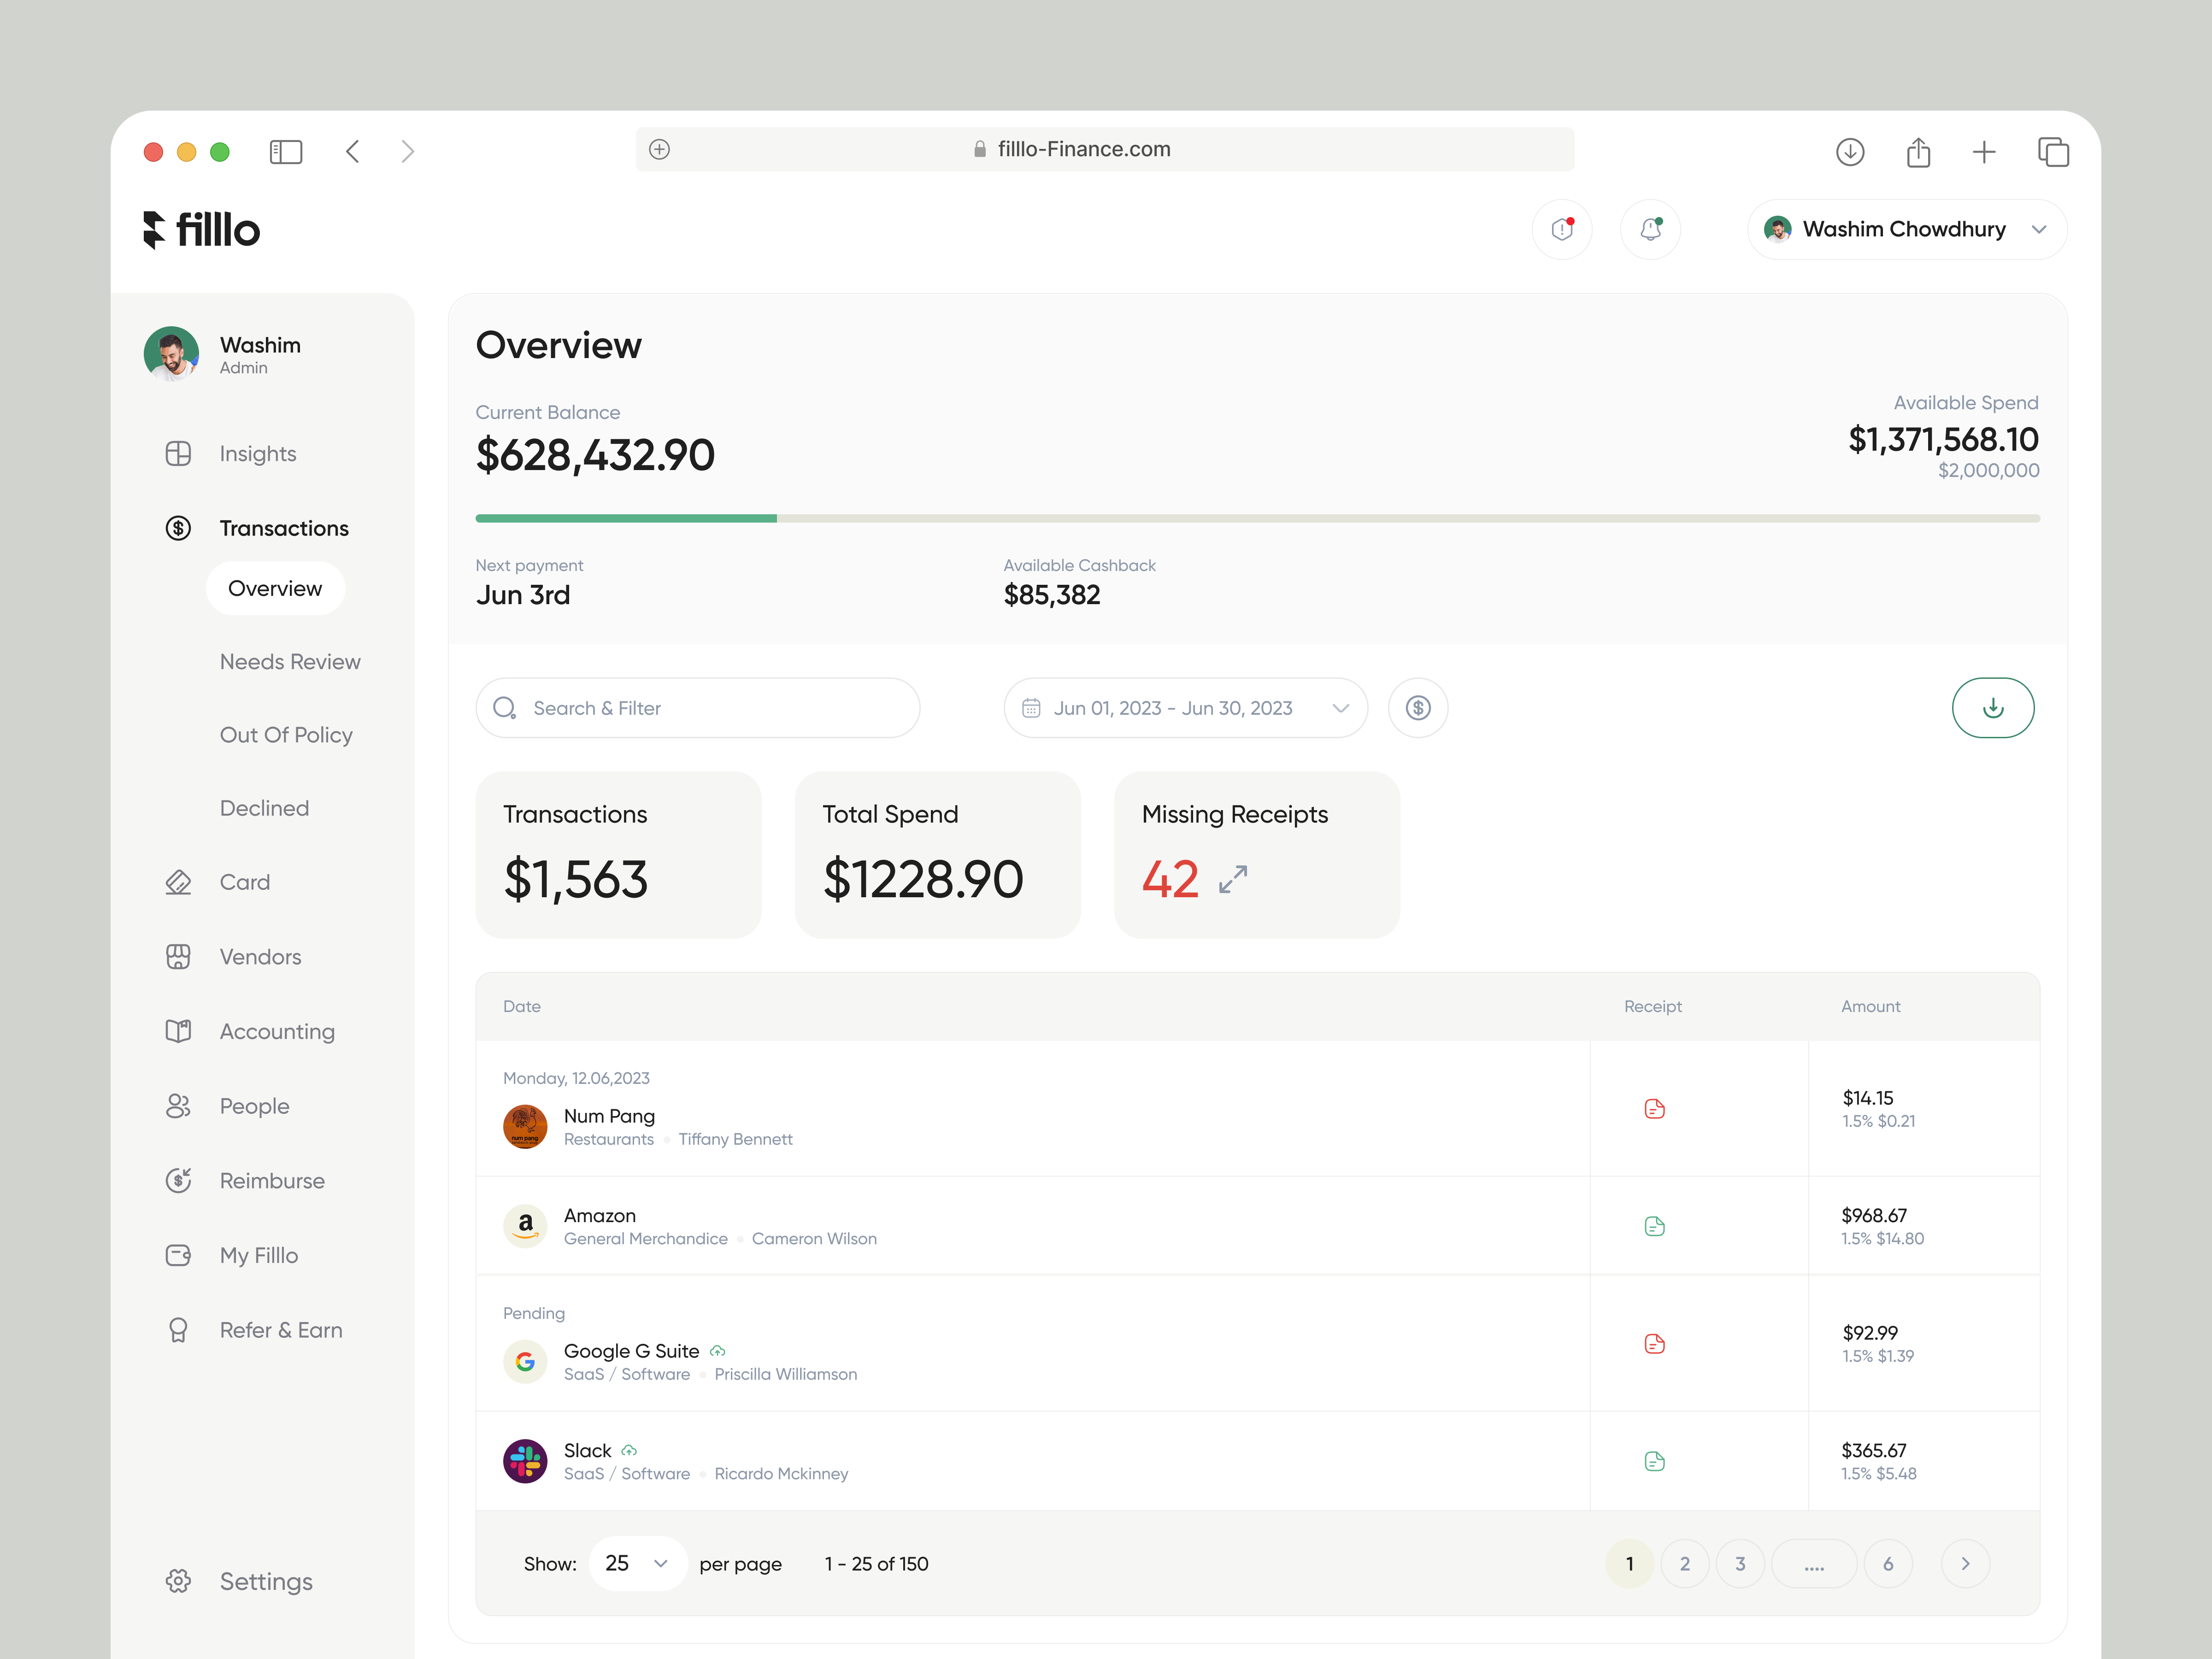Viewport: 2212px width, 1659px height.
Task: Select the Reimburse icon in the sidebar
Action: [178, 1180]
